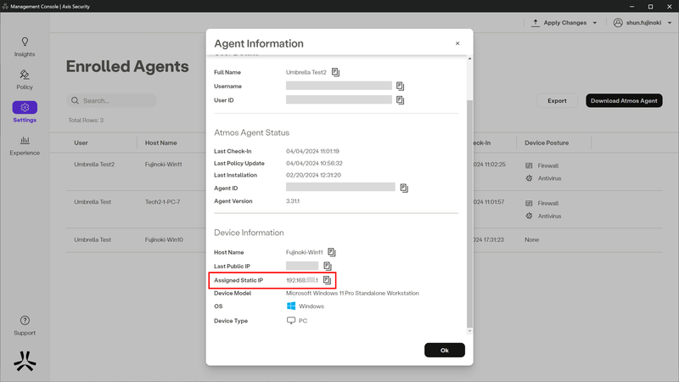The height and width of the screenshot is (382, 679).
Task: Minimize the Management Console window
Action: [x=631, y=7]
